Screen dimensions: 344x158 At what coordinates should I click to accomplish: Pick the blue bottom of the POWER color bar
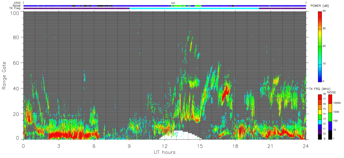pyautogui.click(x=320, y=79)
